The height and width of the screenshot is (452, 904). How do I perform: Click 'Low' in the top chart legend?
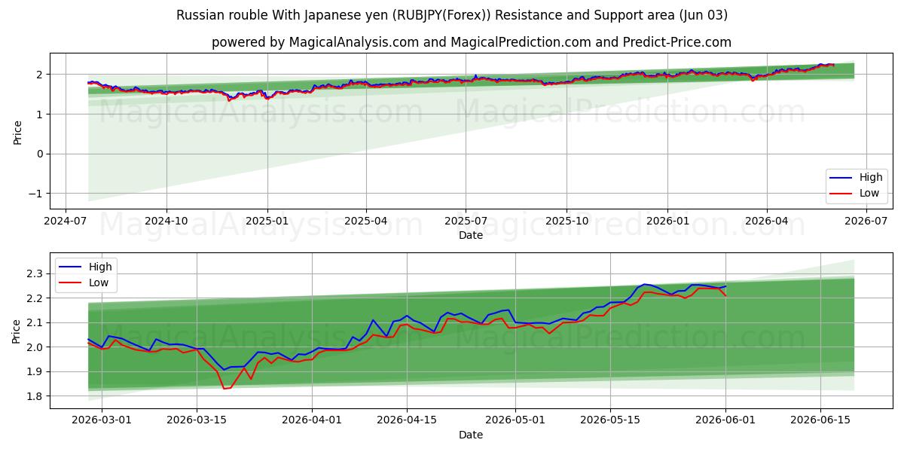pyautogui.click(x=869, y=194)
